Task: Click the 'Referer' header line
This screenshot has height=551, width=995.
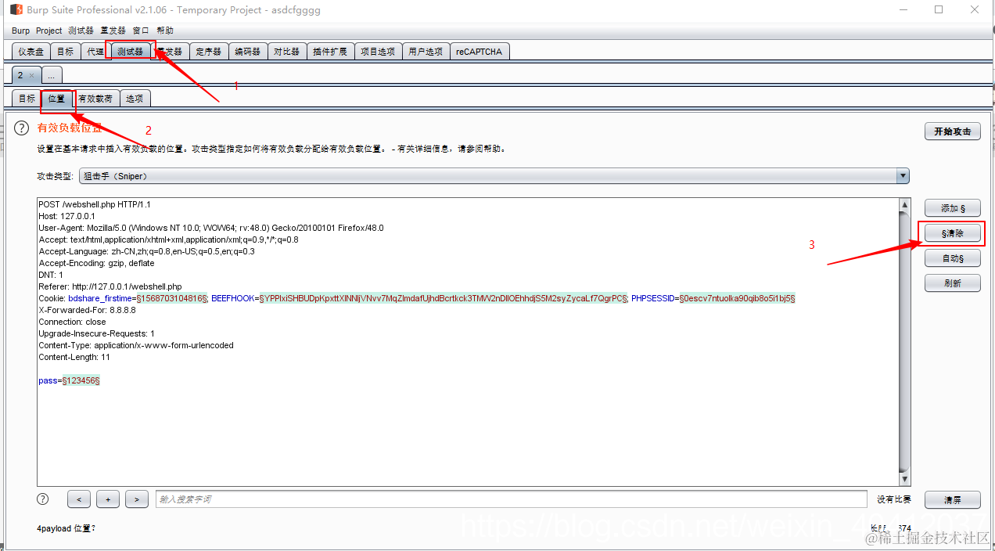Action: click(110, 286)
